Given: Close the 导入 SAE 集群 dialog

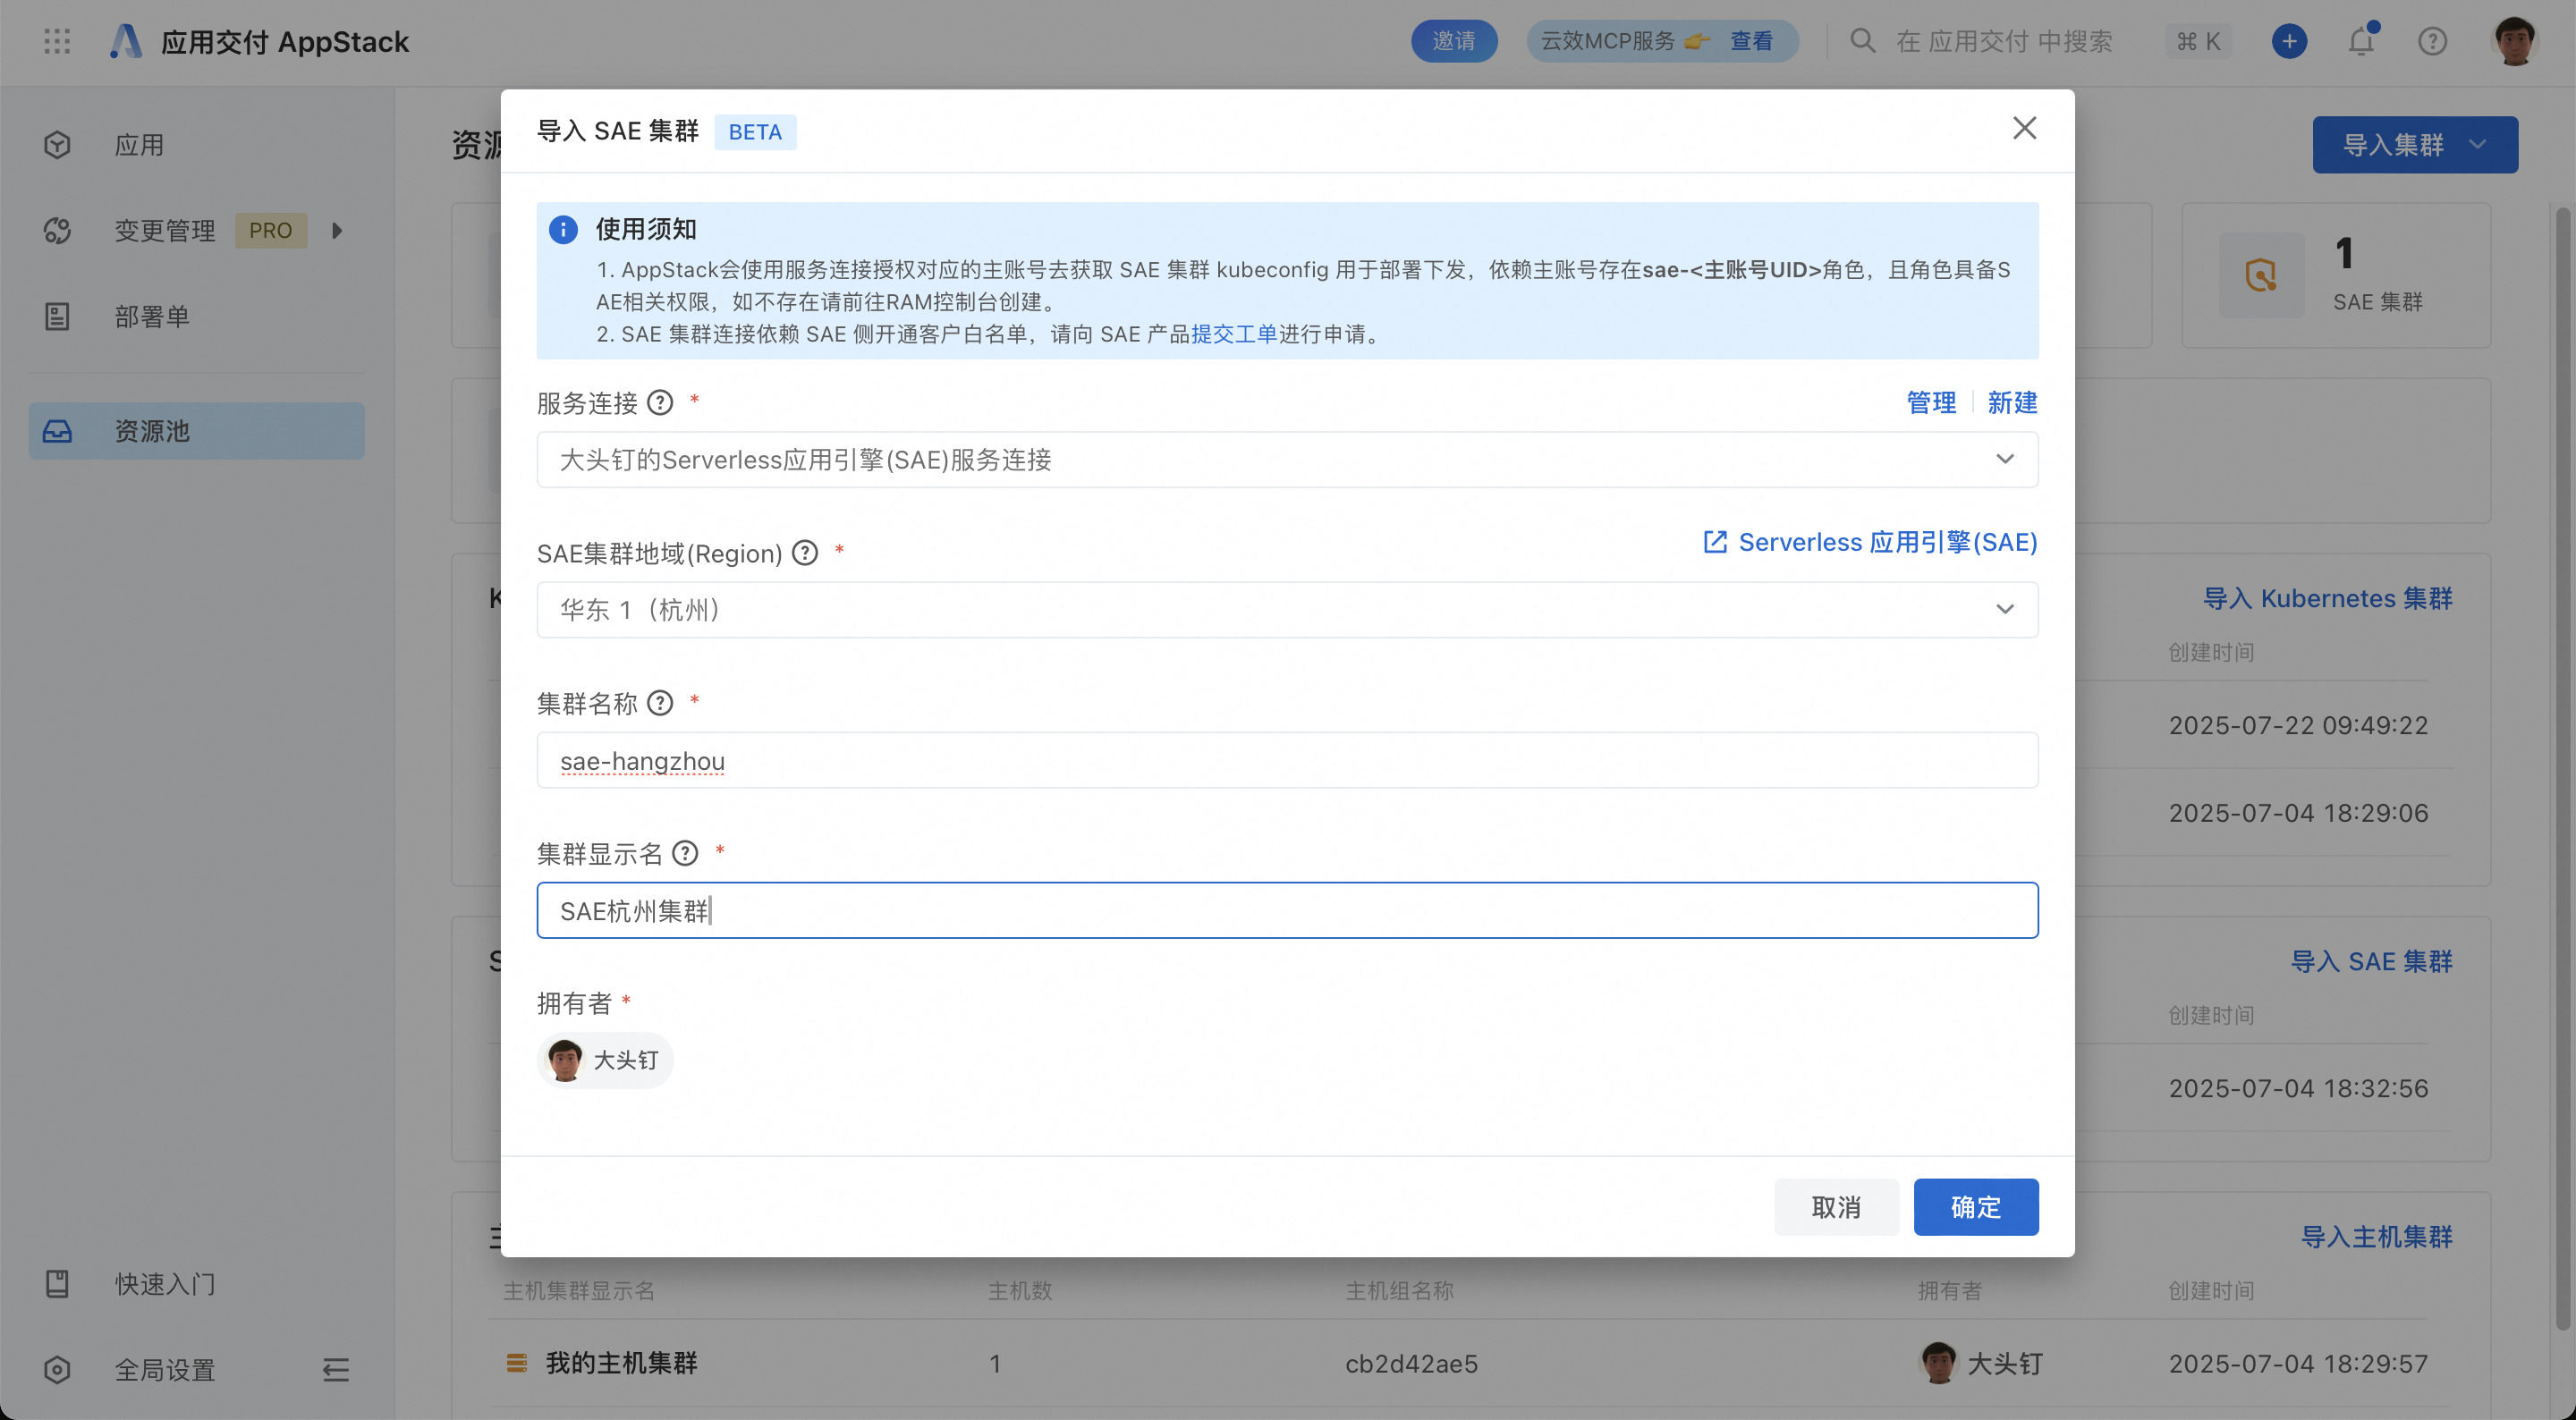Looking at the screenshot, I should pos(2024,128).
